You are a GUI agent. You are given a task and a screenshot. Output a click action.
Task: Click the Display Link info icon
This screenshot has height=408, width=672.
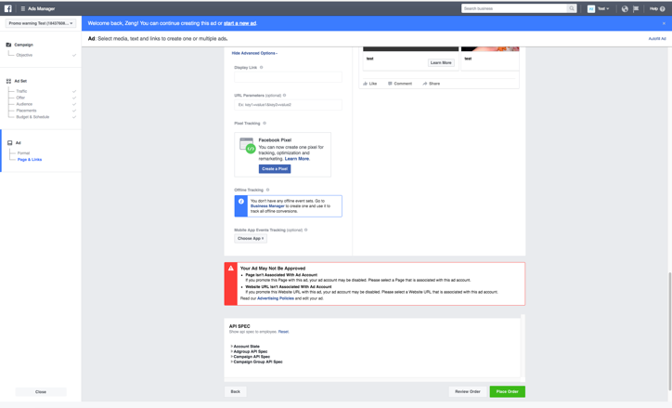pos(262,67)
